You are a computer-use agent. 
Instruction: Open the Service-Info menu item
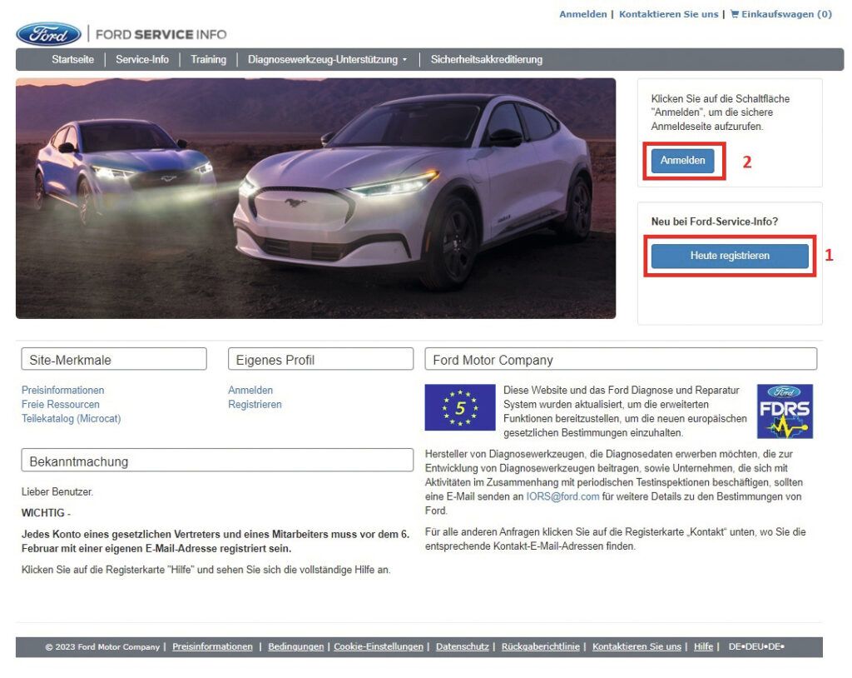tap(143, 59)
